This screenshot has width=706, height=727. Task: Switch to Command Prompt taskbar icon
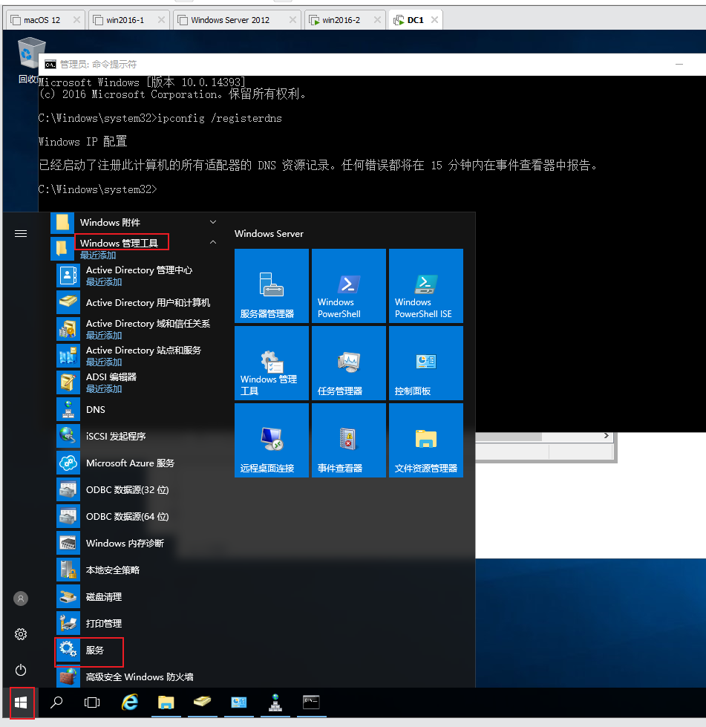pyautogui.click(x=311, y=702)
